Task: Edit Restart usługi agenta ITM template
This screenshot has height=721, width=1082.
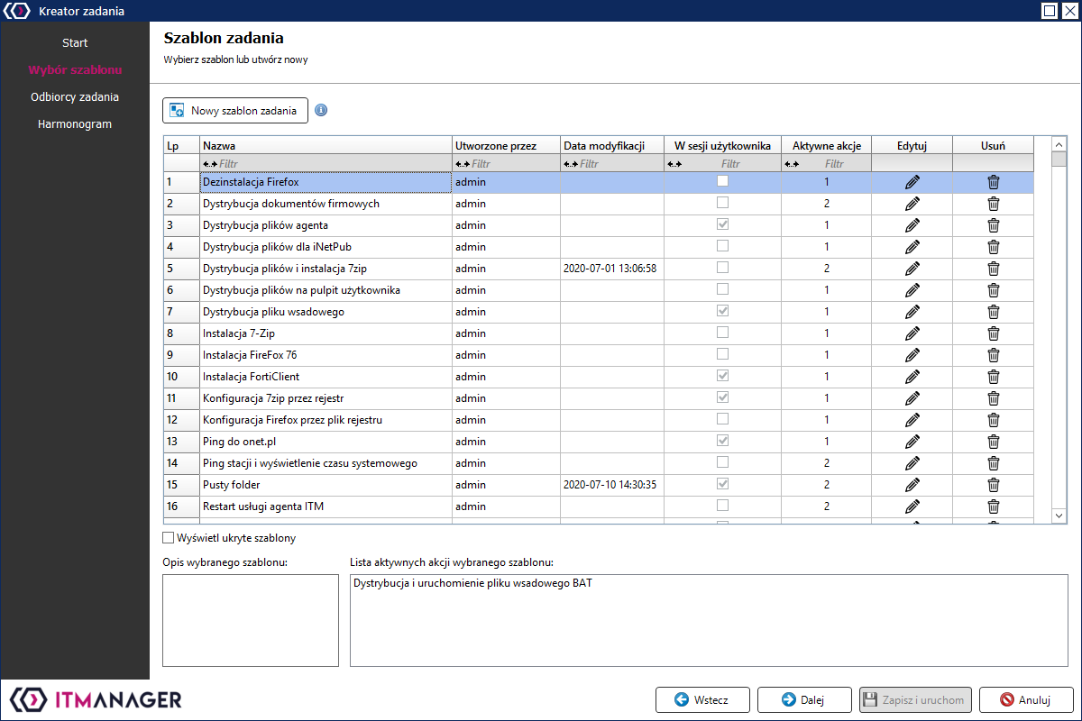Action: [x=912, y=507]
